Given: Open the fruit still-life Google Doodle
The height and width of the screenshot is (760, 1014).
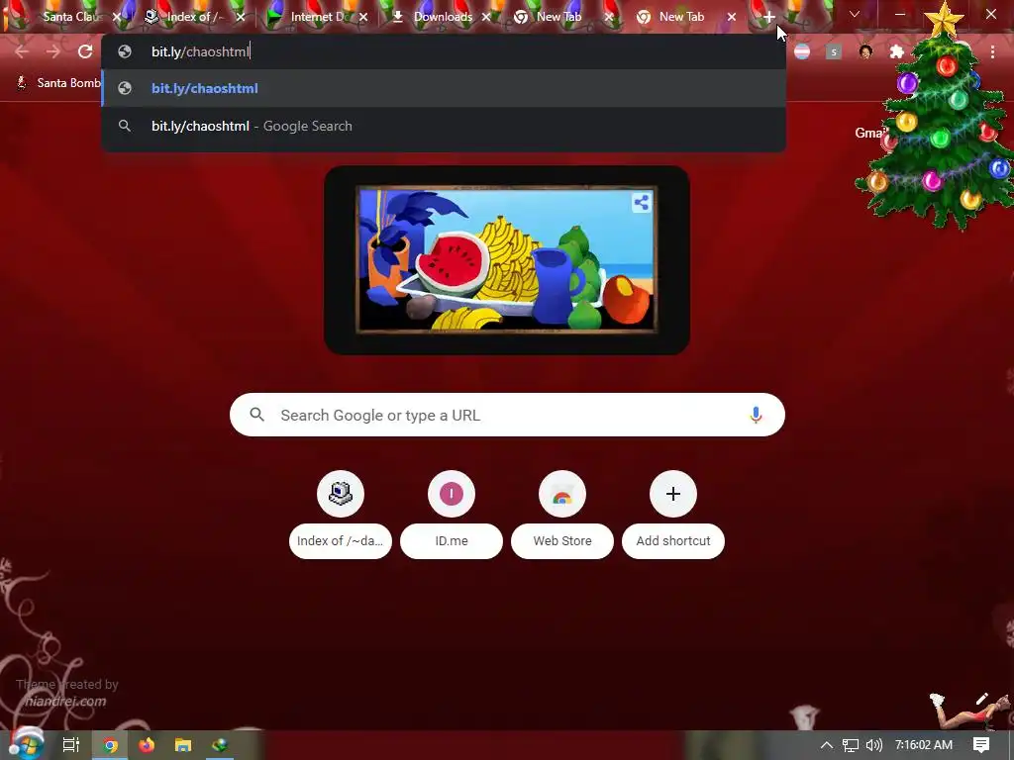Looking at the screenshot, I should tap(506, 260).
